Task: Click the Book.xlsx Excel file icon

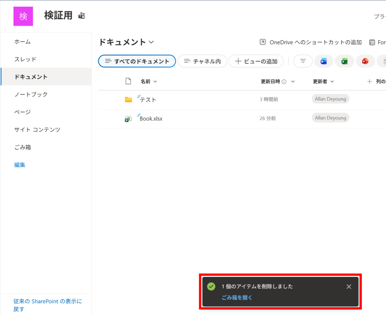Action: [128, 119]
